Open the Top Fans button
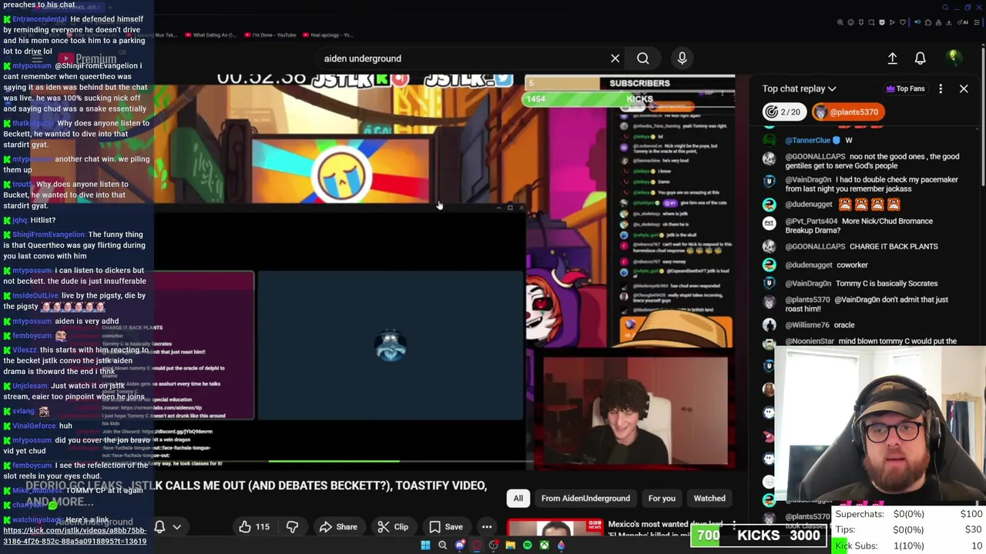The width and height of the screenshot is (986, 554). pos(905,88)
